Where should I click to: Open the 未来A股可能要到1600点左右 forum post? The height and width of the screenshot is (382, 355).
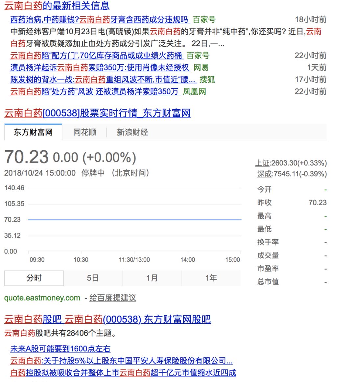[x=59, y=349]
